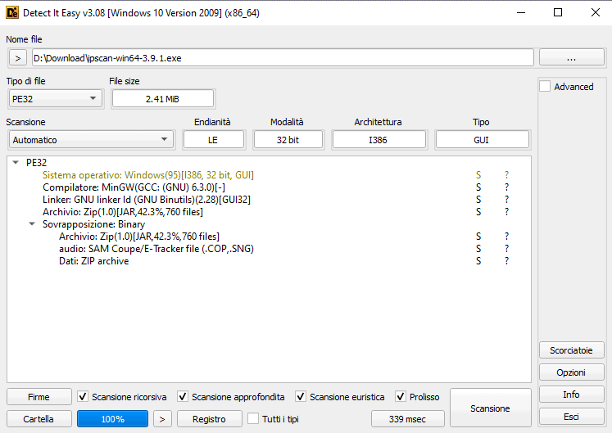Close the Detect It Easy window
Image resolution: width=612 pixels, height=433 pixels.
coord(596,12)
